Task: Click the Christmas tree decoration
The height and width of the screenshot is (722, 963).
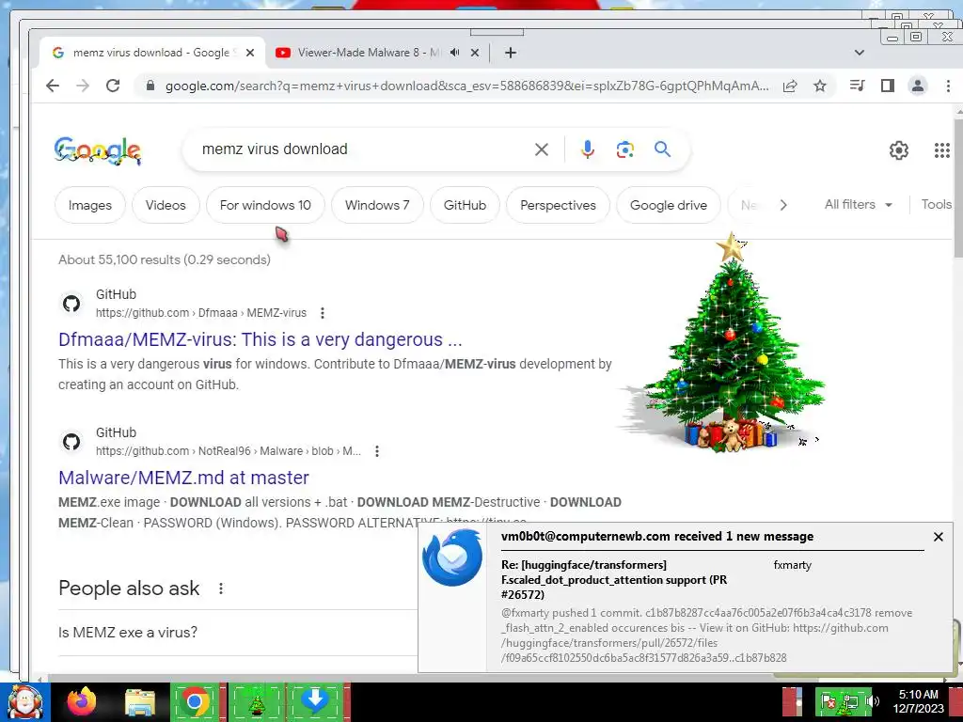Action: pyautogui.click(x=729, y=344)
